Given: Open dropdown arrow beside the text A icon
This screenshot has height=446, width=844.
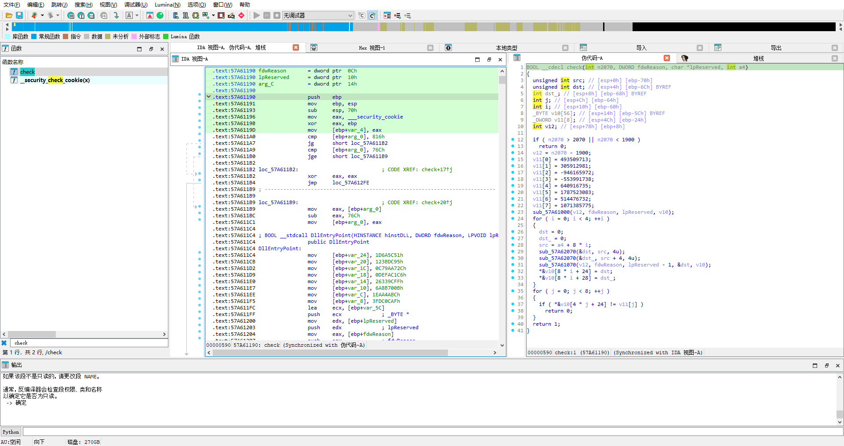Looking at the screenshot, I should click(137, 15).
